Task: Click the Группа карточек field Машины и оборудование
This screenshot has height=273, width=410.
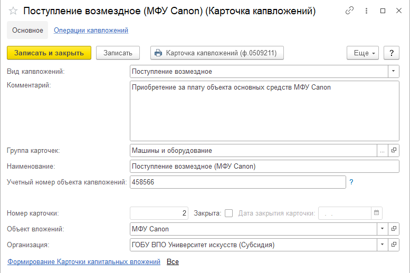Action: [x=253, y=151]
